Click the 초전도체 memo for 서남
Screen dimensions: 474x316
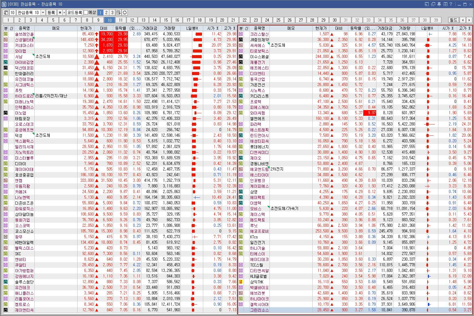click(43, 57)
